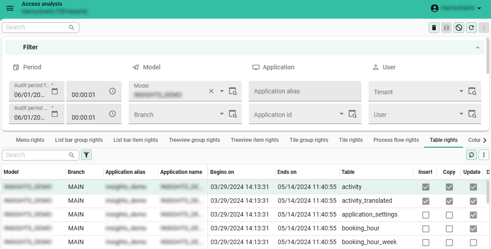491x249 pixels.
Task: Collapse the Filter section with the chevron
Action: [478, 48]
